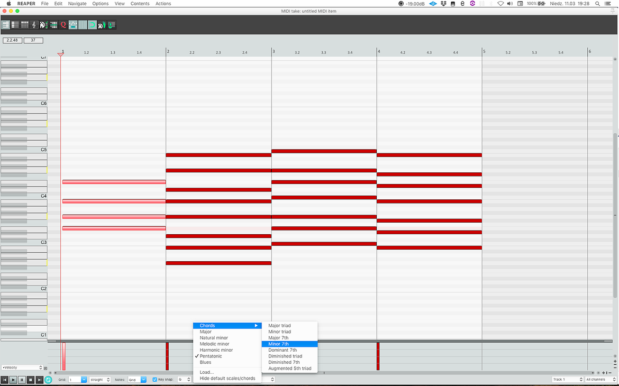
Task: Select the highlighted Minor 7th chord
Action: (x=289, y=344)
